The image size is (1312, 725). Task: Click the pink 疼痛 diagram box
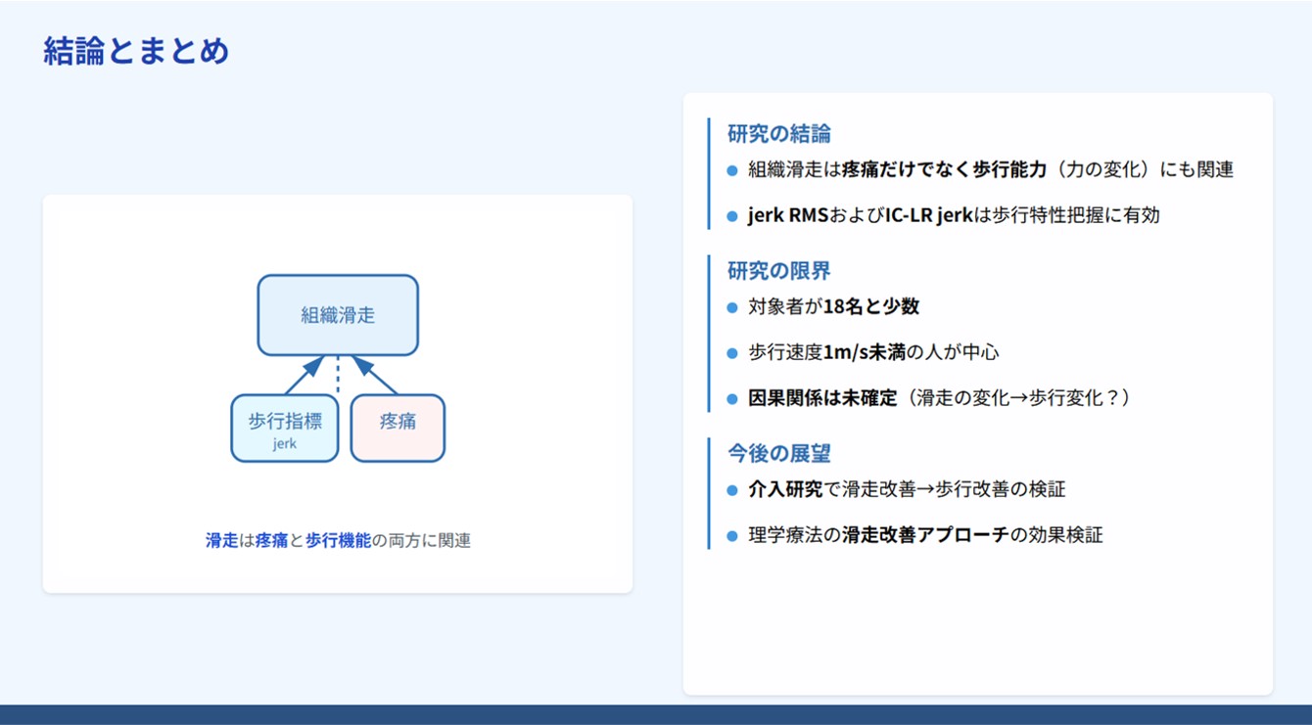398,428
